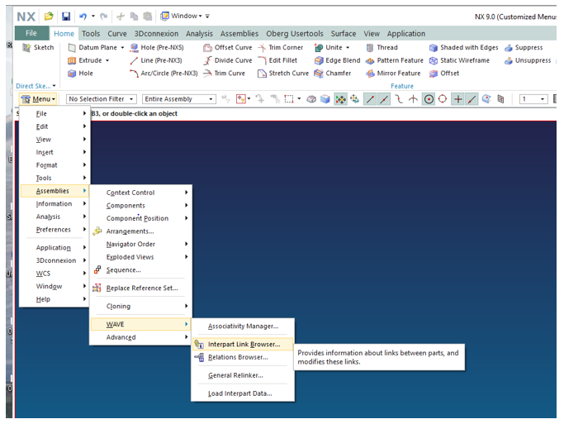
Task: Open the dropdown showing value 1
Action: (x=533, y=99)
